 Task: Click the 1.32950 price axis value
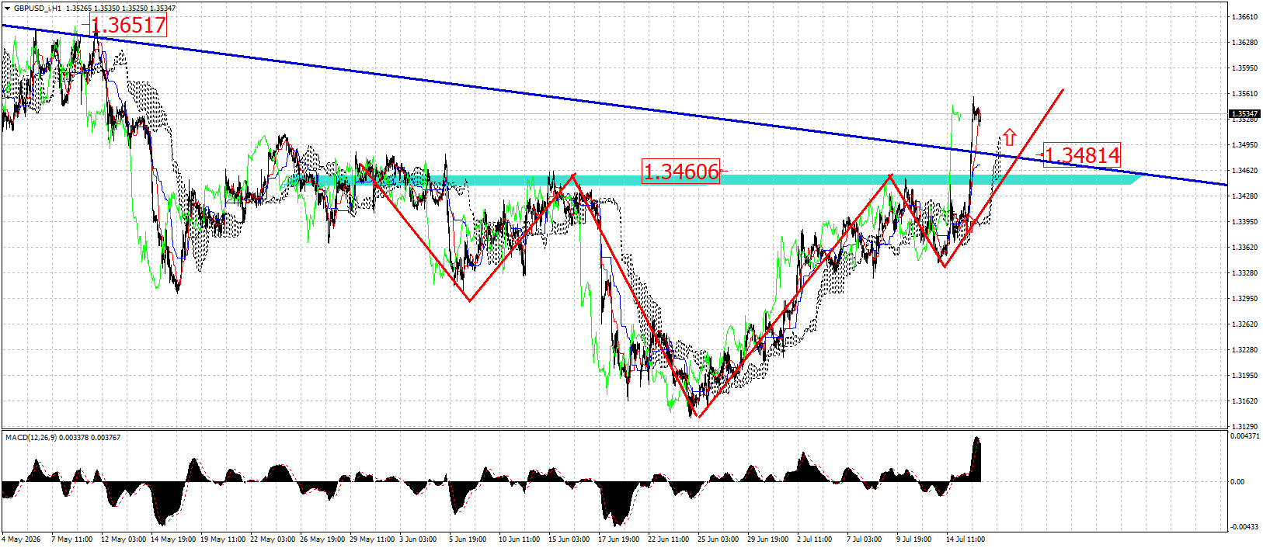tap(1244, 299)
